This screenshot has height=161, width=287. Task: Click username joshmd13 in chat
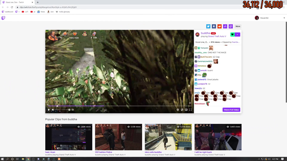[202, 80]
